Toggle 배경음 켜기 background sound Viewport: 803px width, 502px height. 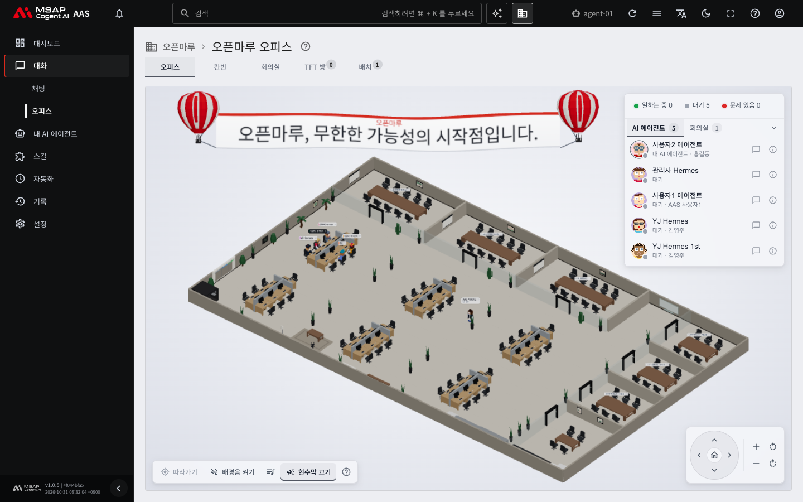(x=233, y=472)
